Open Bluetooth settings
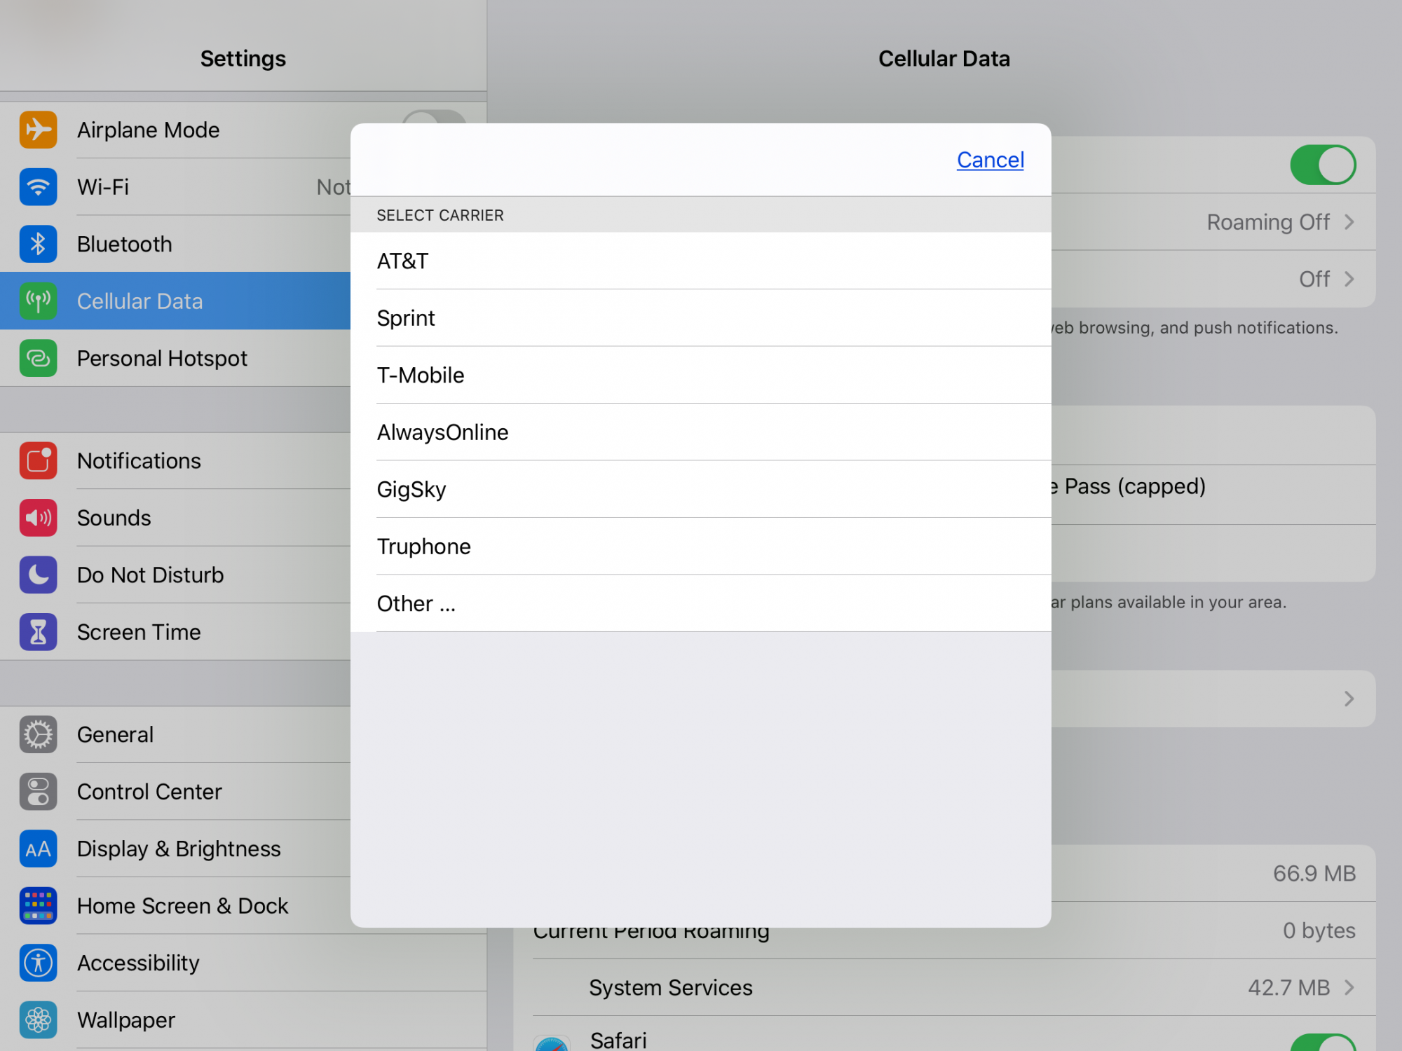This screenshot has width=1402, height=1051. click(x=175, y=244)
